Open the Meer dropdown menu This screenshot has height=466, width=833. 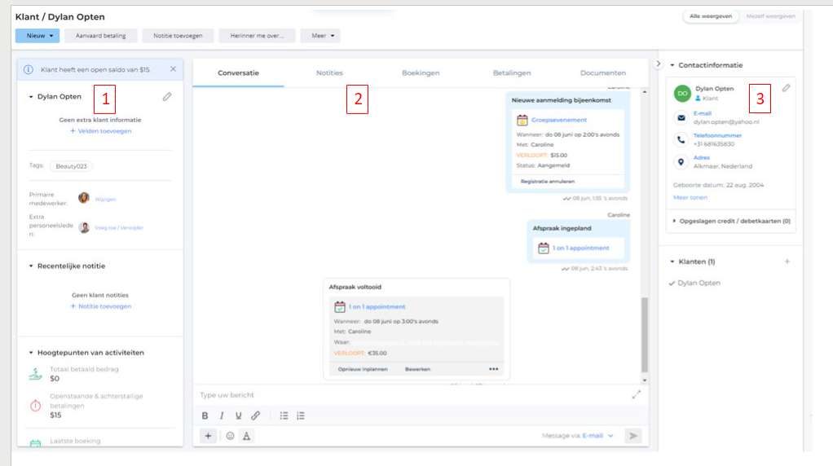(320, 36)
